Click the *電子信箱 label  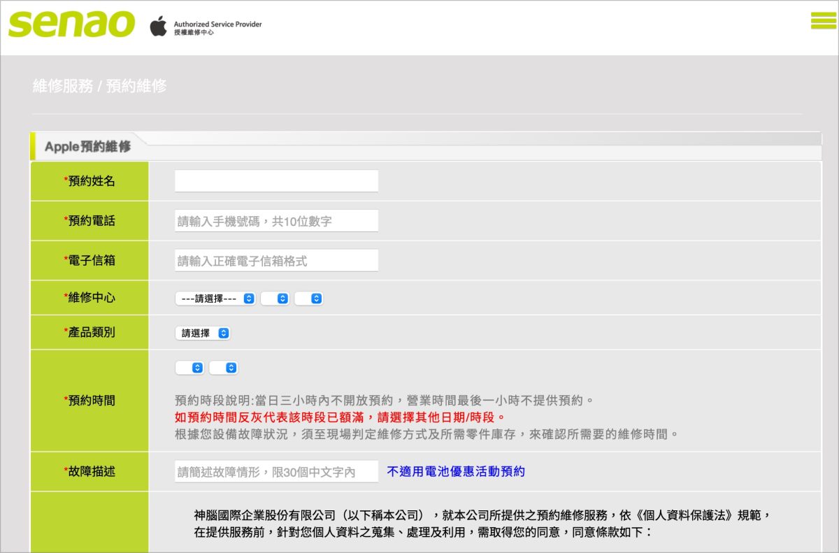(89, 261)
